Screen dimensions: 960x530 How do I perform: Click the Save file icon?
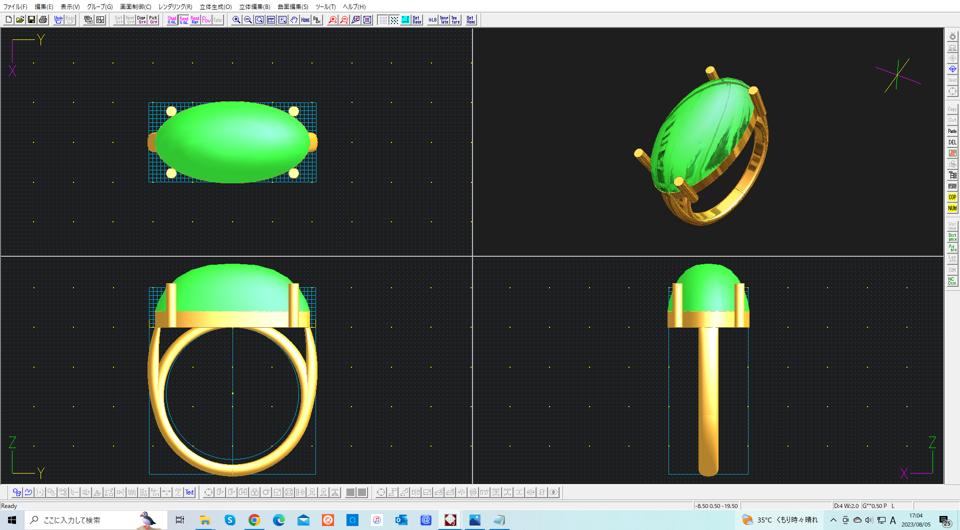pos(31,19)
